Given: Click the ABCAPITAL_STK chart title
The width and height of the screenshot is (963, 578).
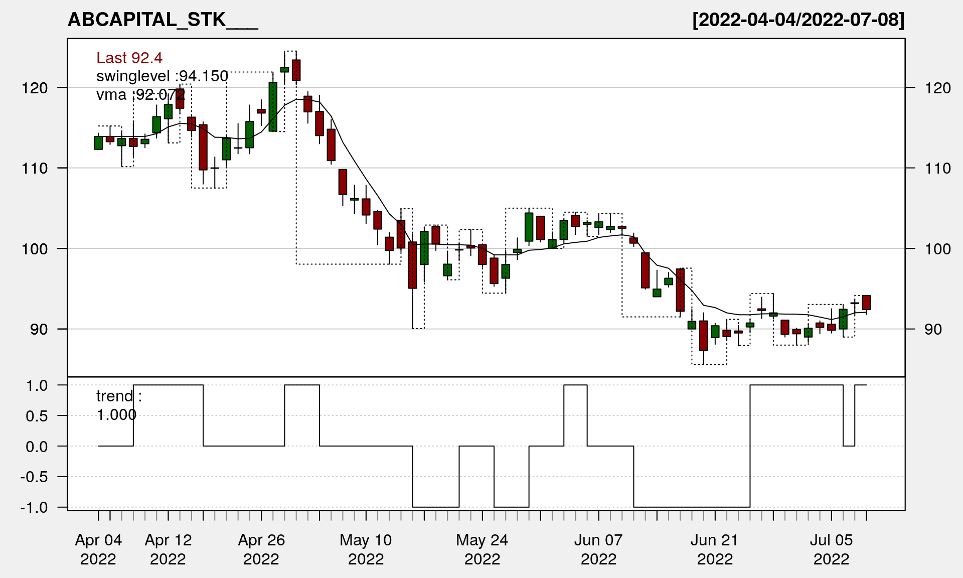Looking at the screenshot, I should [162, 20].
